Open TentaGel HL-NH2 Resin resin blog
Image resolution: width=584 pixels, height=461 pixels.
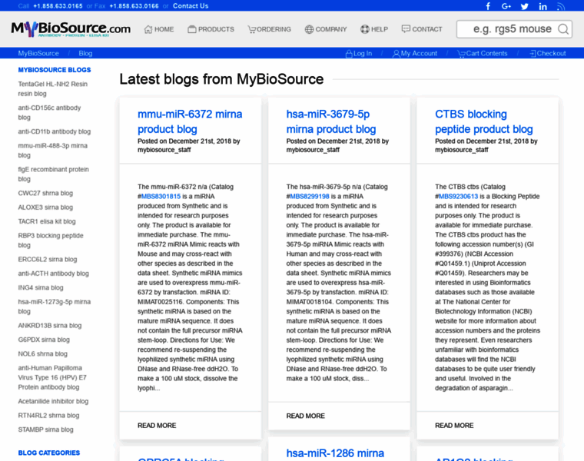tap(52, 88)
